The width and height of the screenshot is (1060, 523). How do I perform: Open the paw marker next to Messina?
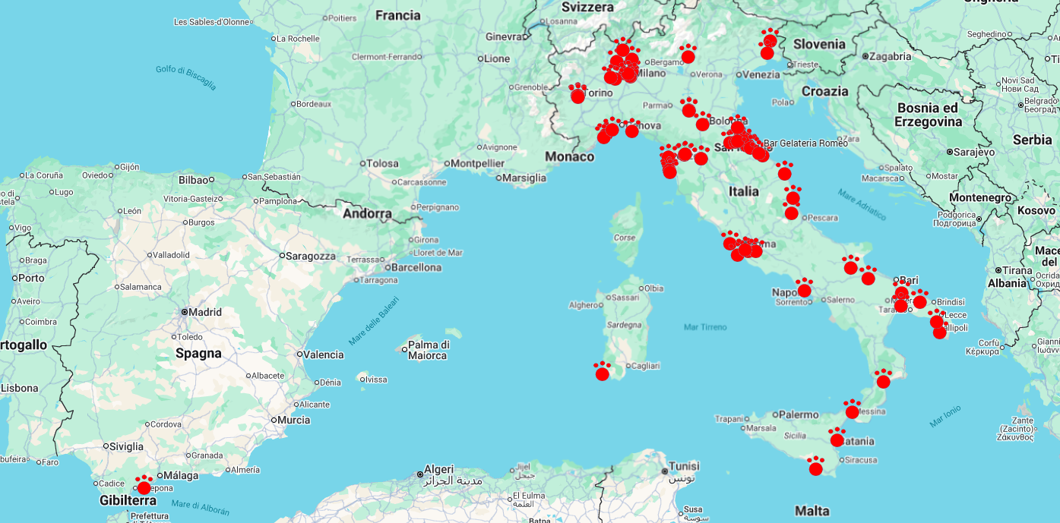pos(852,410)
